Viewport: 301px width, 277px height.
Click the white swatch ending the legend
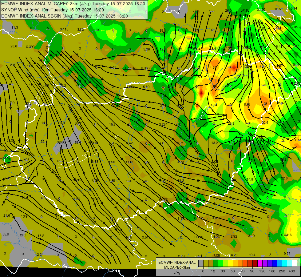[x=295, y=263]
